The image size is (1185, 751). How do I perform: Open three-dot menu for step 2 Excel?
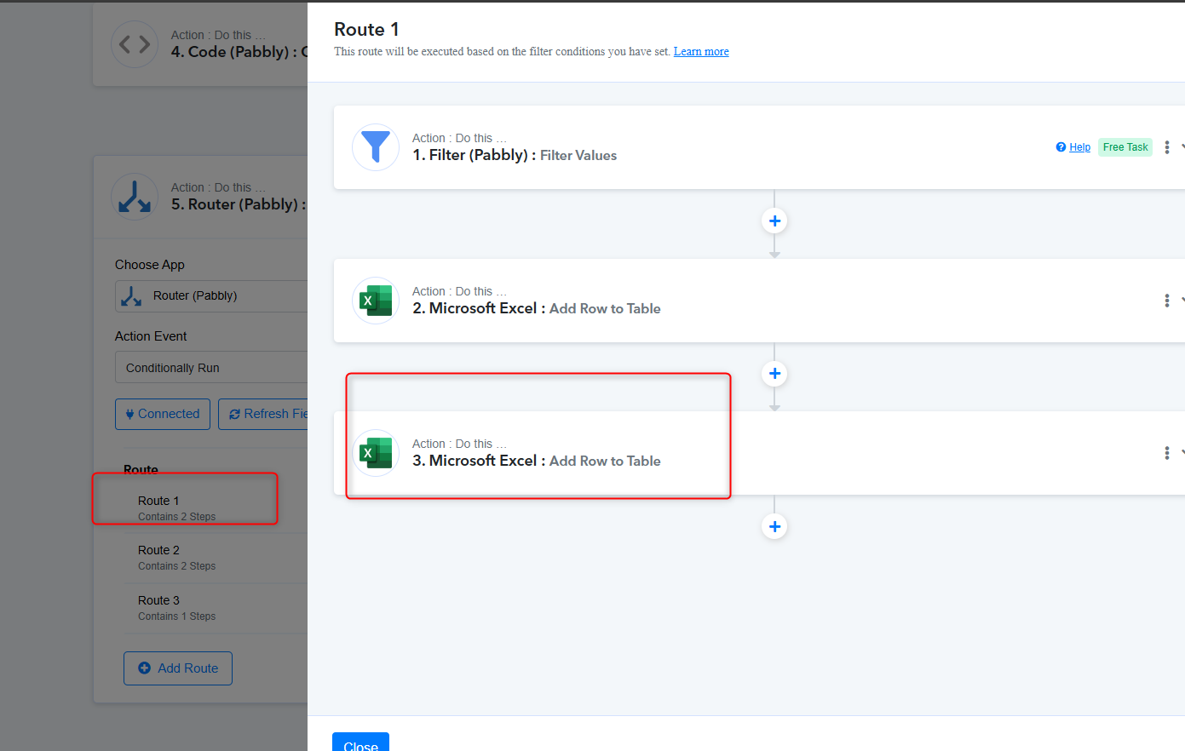point(1167,301)
